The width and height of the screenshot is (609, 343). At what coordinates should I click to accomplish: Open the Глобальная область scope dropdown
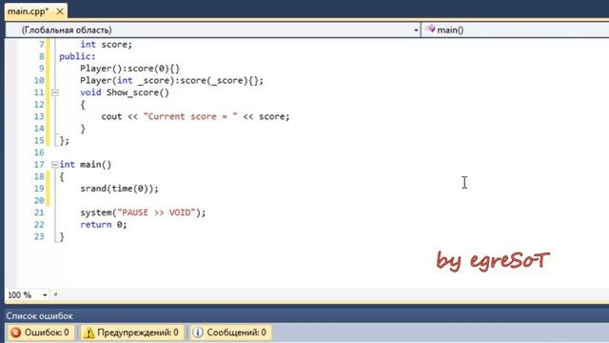pos(416,30)
